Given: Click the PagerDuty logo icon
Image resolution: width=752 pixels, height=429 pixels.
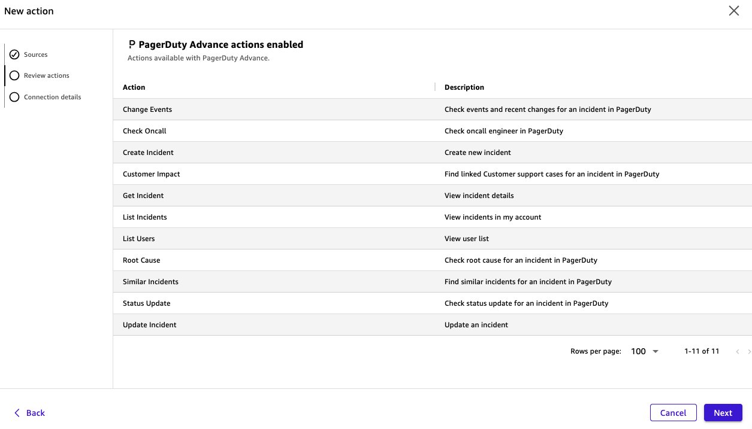Looking at the screenshot, I should pos(131,44).
